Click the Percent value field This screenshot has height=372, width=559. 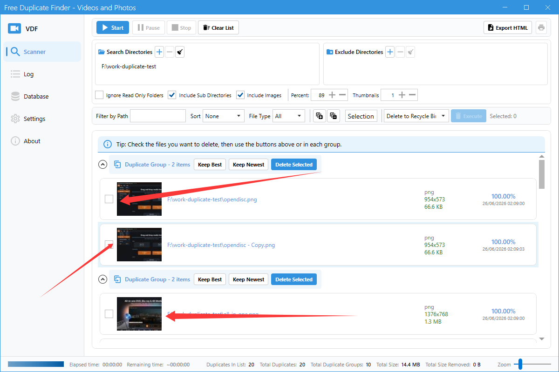pyautogui.click(x=319, y=95)
